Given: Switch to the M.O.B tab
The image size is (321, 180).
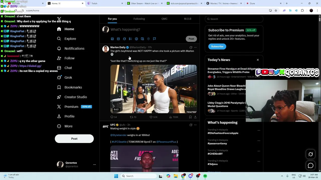Looking at the screenshot, I should pyautogui.click(x=188, y=19).
